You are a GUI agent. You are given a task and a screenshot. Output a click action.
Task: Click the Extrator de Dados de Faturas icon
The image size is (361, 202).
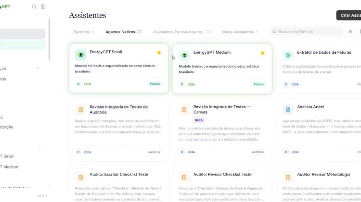point(288,55)
